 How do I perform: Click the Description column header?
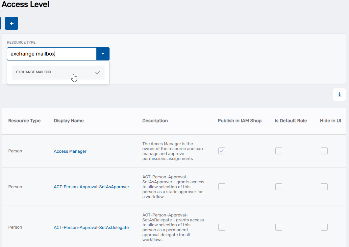coord(155,121)
